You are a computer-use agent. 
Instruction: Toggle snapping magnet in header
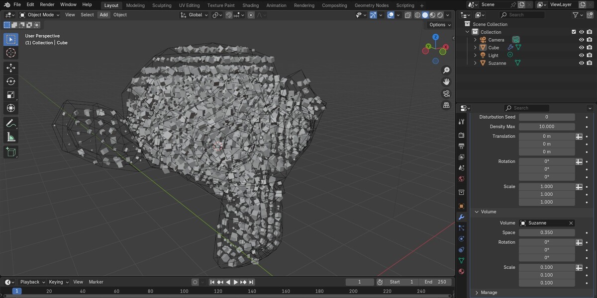point(229,15)
